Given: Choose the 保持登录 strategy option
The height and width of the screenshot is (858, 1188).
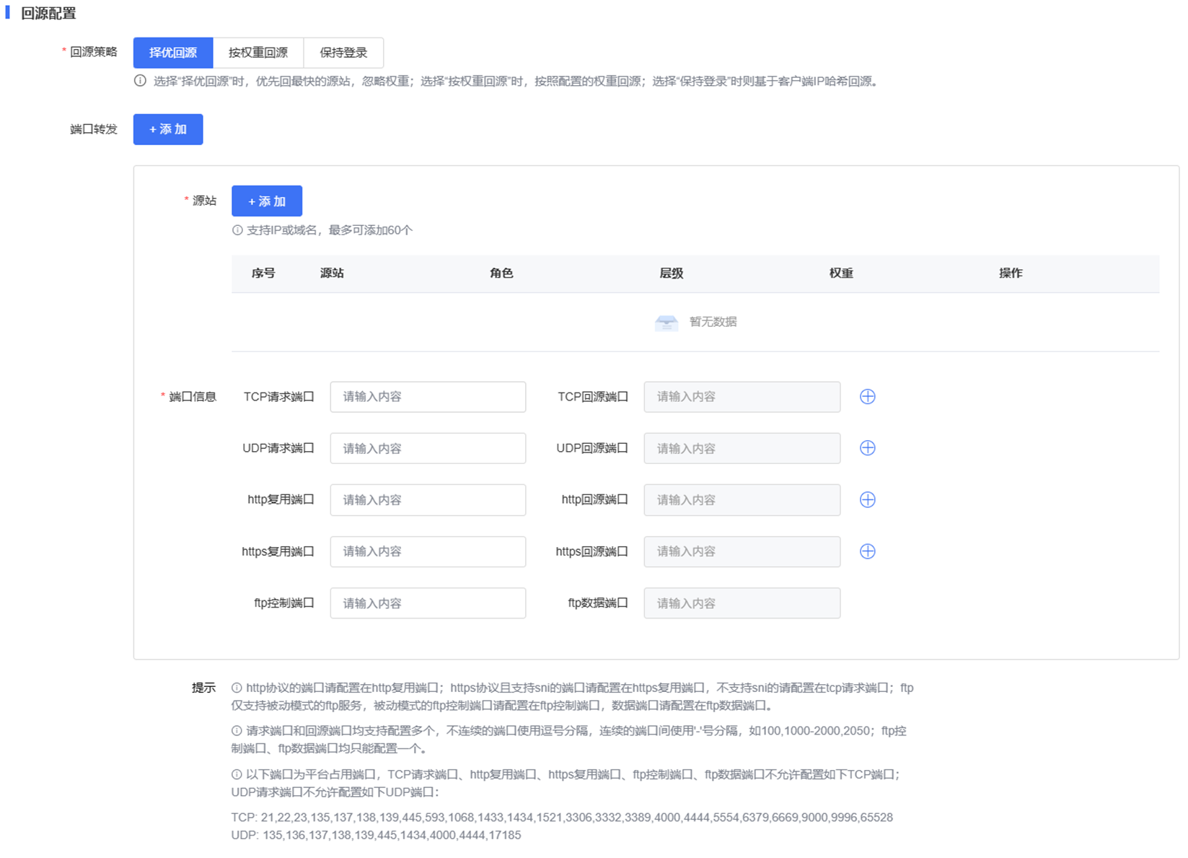Looking at the screenshot, I should [343, 53].
